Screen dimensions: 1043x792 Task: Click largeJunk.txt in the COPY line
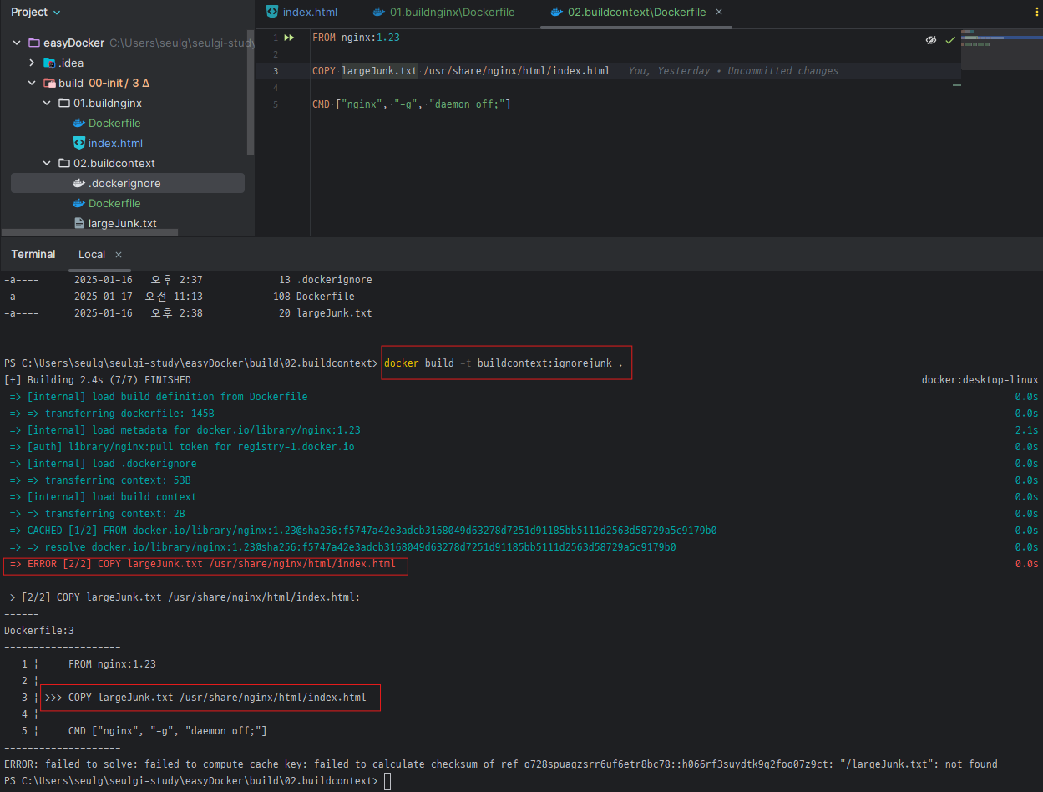click(379, 71)
